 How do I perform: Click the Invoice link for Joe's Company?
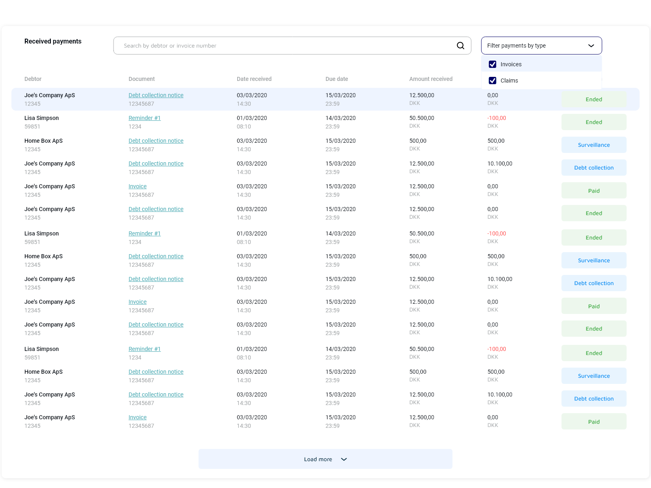pos(137,186)
